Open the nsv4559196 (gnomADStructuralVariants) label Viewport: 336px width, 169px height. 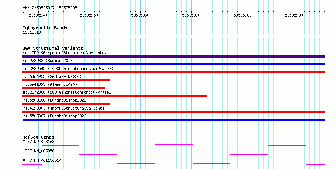tap(65, 53)
